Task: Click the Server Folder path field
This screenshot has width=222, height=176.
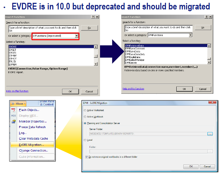Action: click(x=148, y=134)
